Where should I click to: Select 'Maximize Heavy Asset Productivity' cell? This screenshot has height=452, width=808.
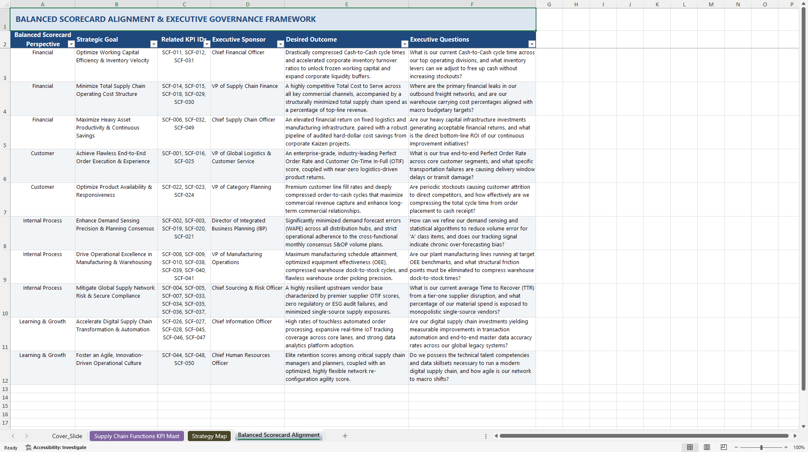116,132
